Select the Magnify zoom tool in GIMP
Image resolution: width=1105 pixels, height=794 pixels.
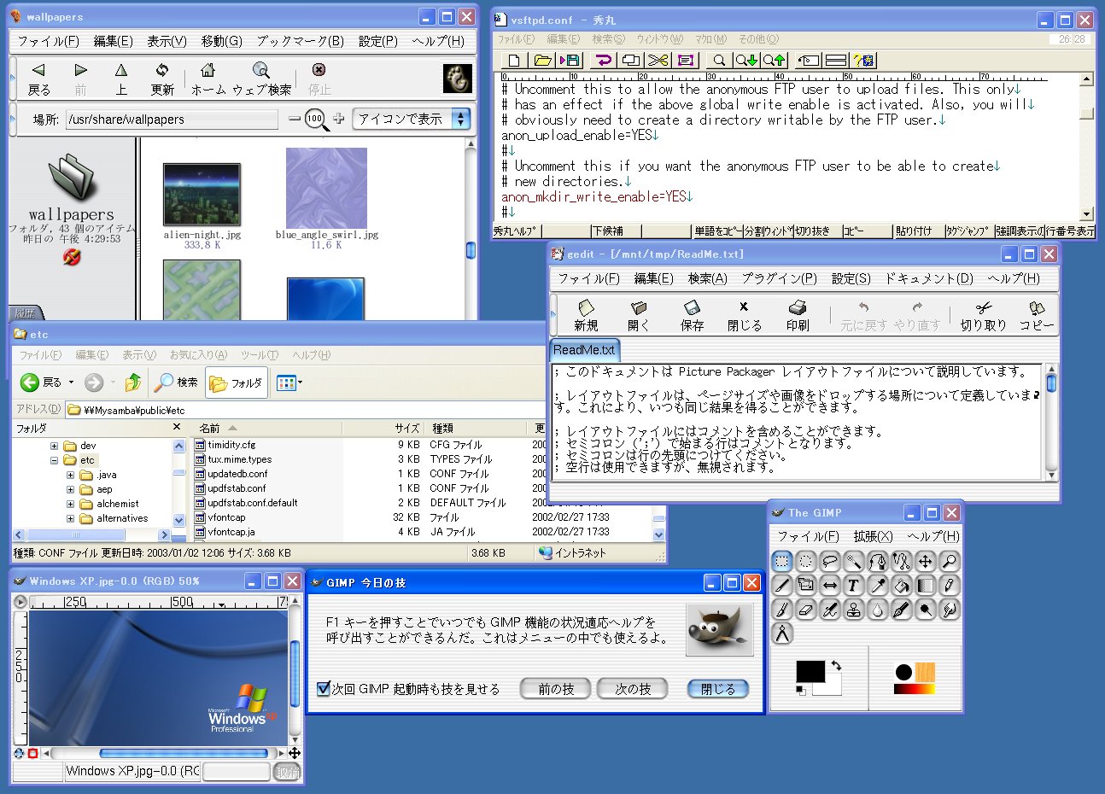pos(949,561)
